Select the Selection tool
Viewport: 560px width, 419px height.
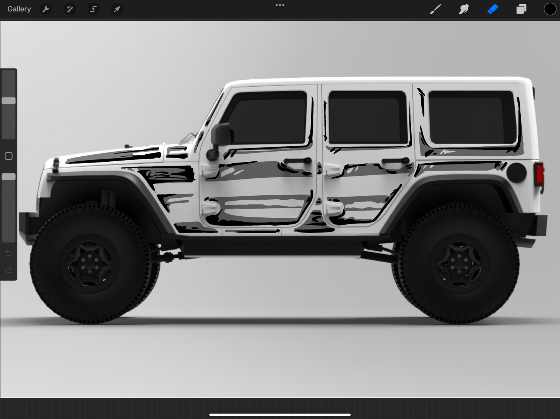click(x=93, y=9)
